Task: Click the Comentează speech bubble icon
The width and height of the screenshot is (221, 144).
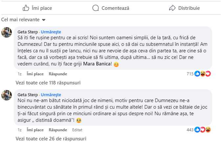Action: (96, 8)
